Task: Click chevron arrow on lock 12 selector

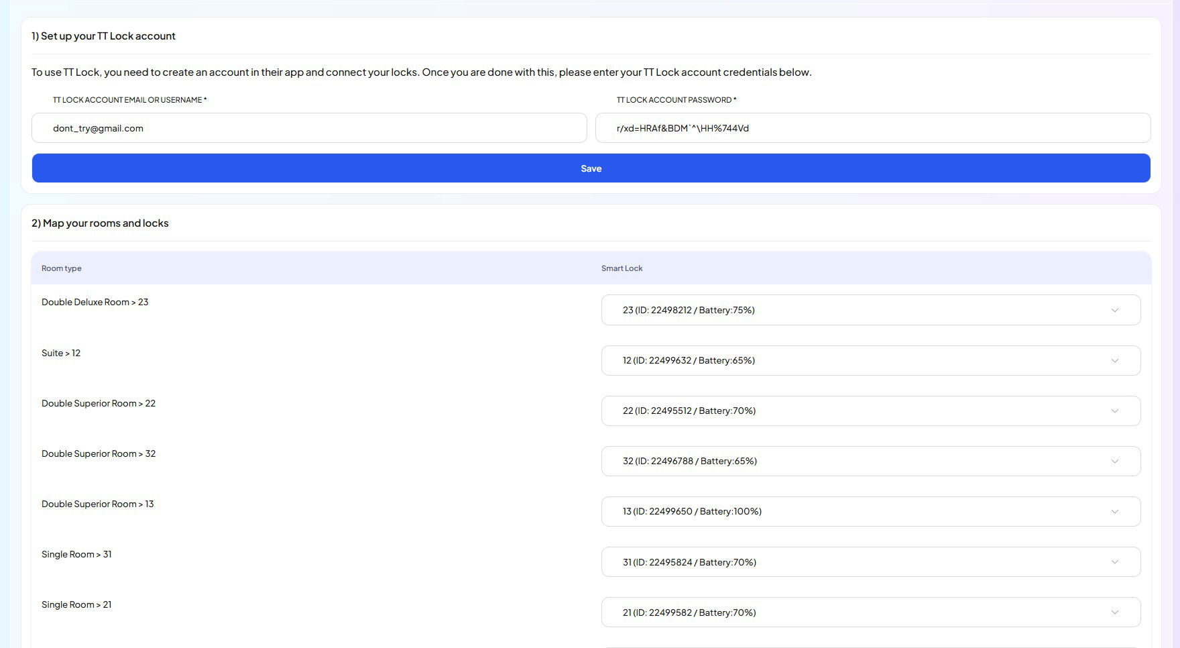Action: click(1114, 360)
